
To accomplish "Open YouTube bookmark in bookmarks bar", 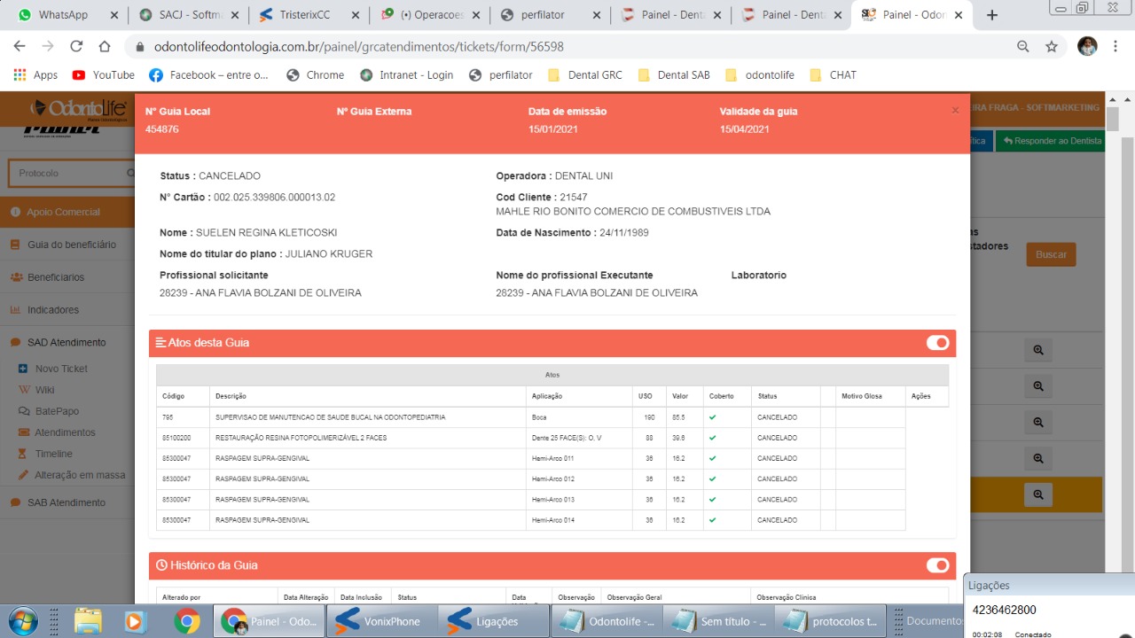I will coord(104,75).
